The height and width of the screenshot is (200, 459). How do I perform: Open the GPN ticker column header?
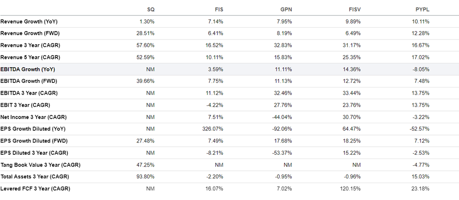pos(286,10)
